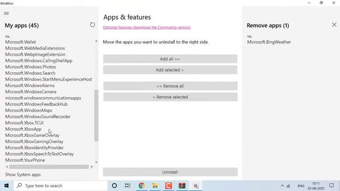Click the Add selected > button

pos(170,70)
